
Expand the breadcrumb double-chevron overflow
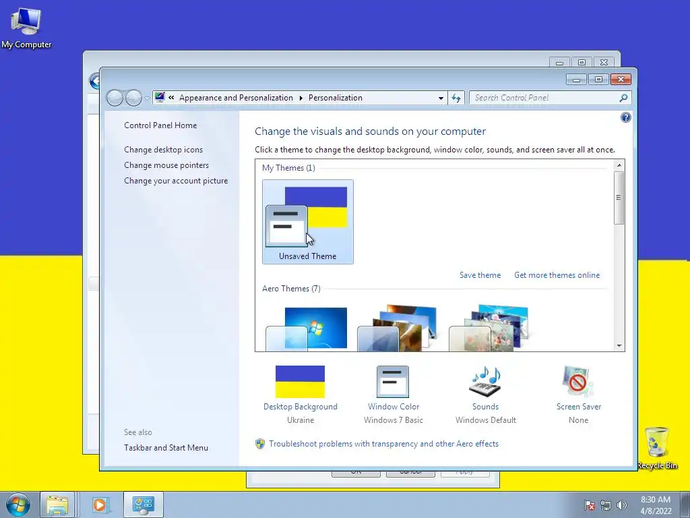pyautogui.click(x=171, y=98)
